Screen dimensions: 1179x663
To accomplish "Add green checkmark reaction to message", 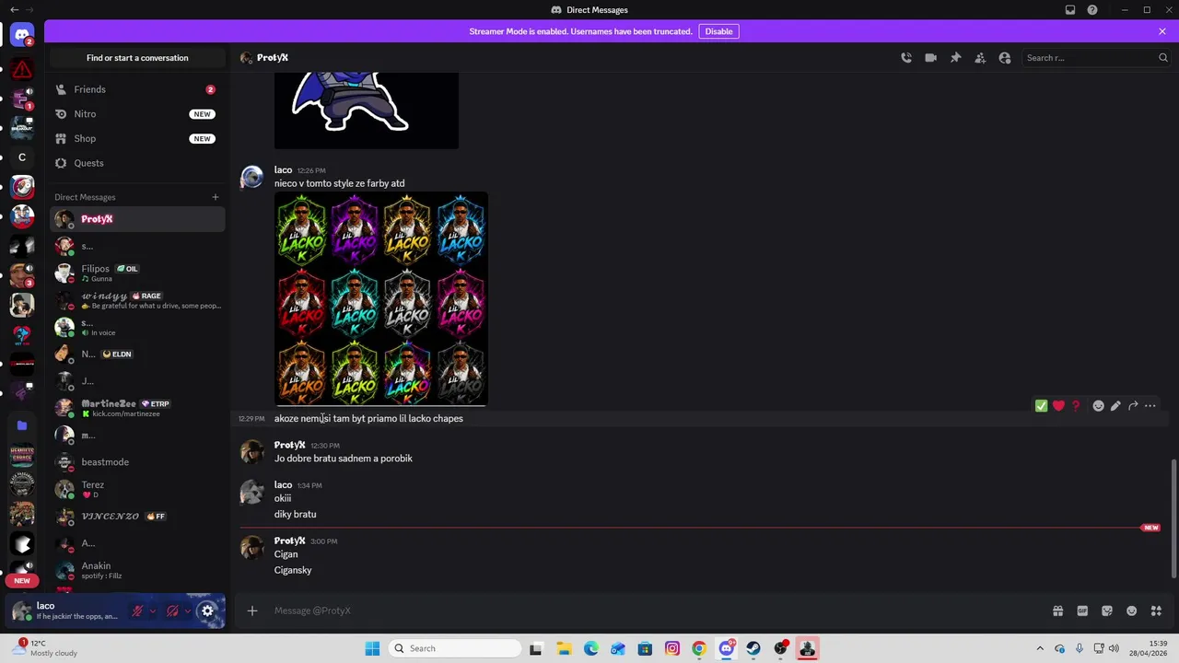I will pyautogui.click(x=1041, y=406).
